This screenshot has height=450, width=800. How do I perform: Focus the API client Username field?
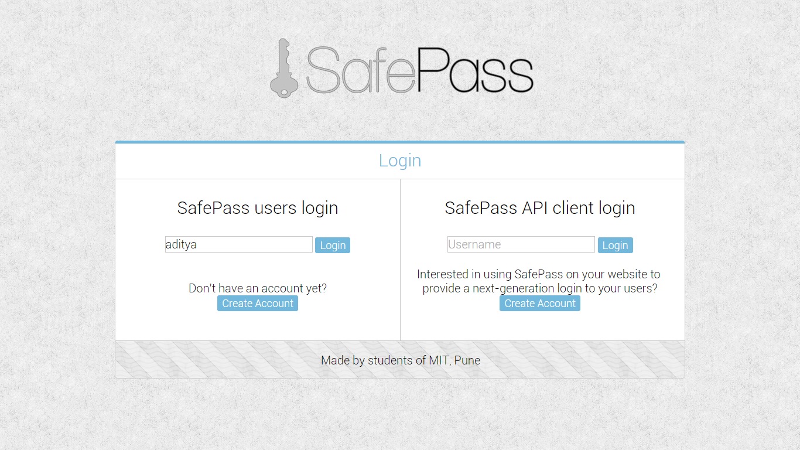pos(521,244)
